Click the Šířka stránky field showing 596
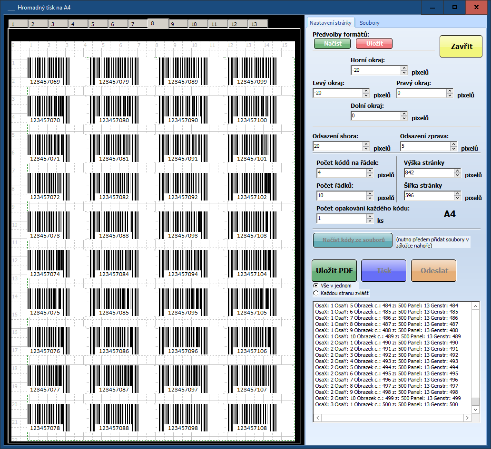Image resolution: width=491 pixels, height=449 pixels. [429, 195]
